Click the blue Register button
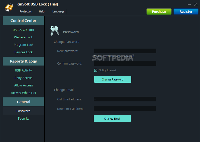The image size is (200, 142). point(186,11)
